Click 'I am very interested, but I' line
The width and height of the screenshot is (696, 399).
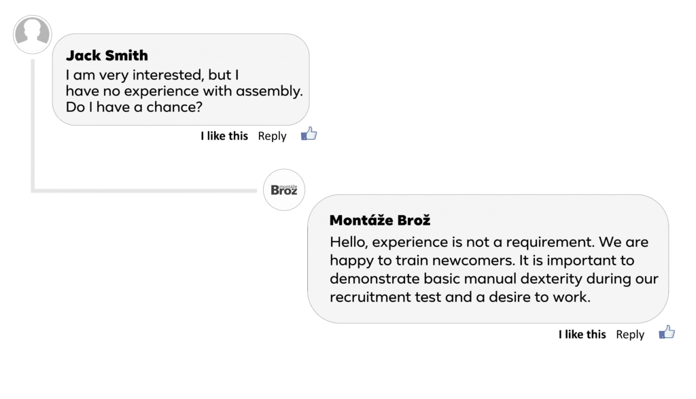[x=152, y=75]
